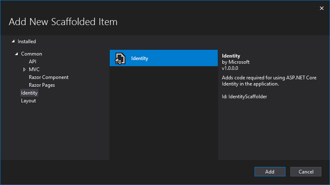Choose the Razor Component category
The width and height of the screenshot is (330, 185).
49,77
